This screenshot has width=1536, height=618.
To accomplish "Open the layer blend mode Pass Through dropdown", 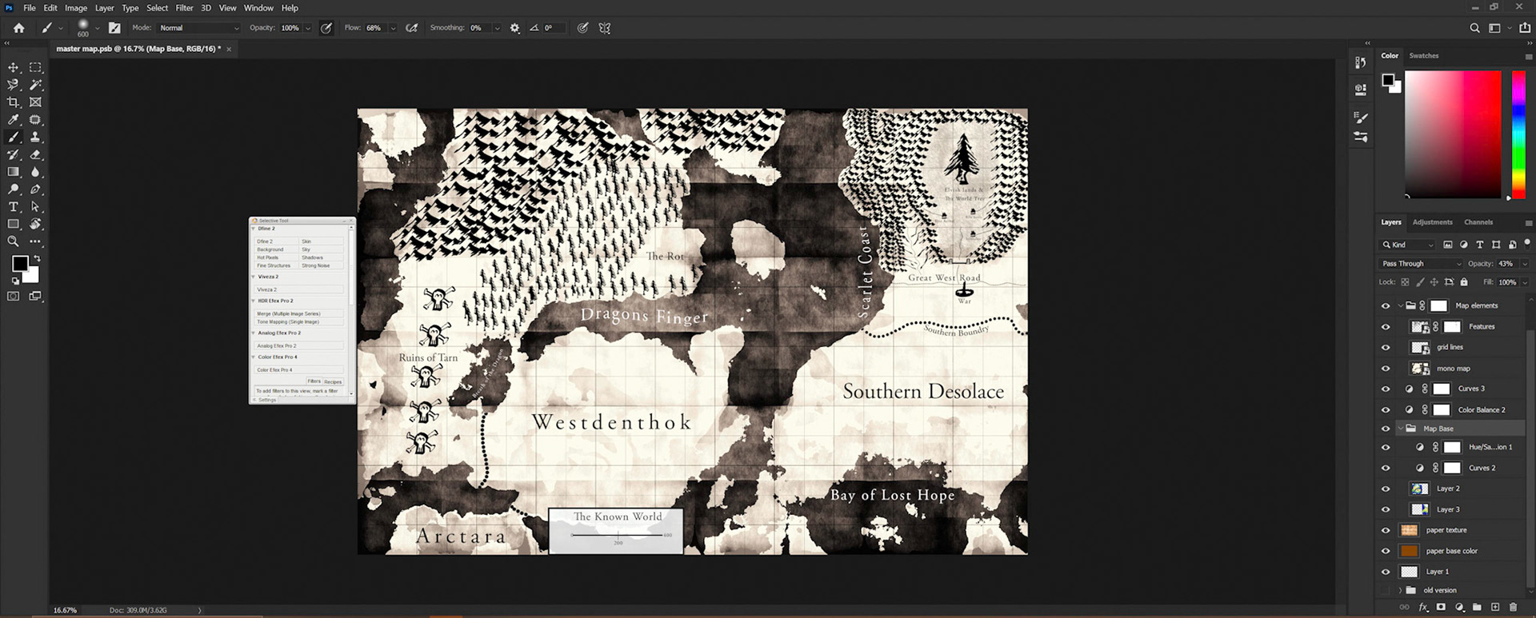I will (x=1421, y=263).
